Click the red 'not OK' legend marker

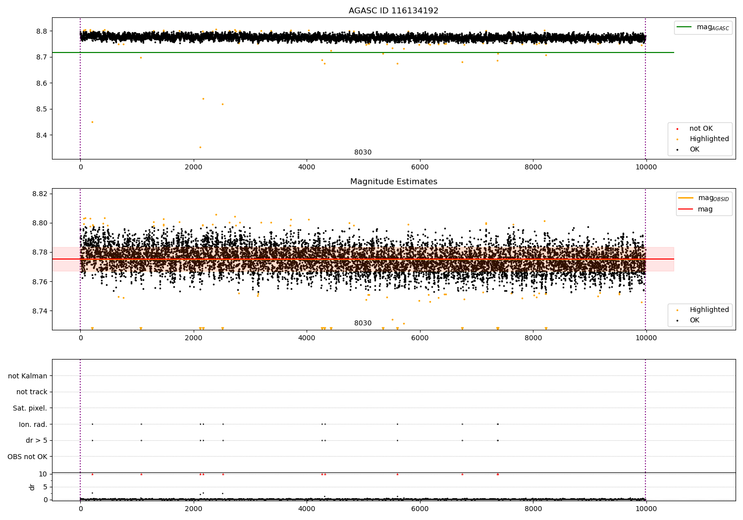point(677,129)
